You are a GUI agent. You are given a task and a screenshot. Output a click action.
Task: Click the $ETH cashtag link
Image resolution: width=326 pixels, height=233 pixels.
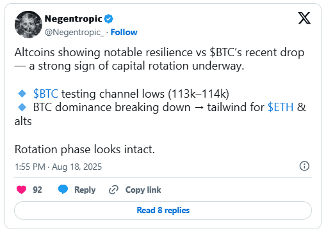pos(281,107)
